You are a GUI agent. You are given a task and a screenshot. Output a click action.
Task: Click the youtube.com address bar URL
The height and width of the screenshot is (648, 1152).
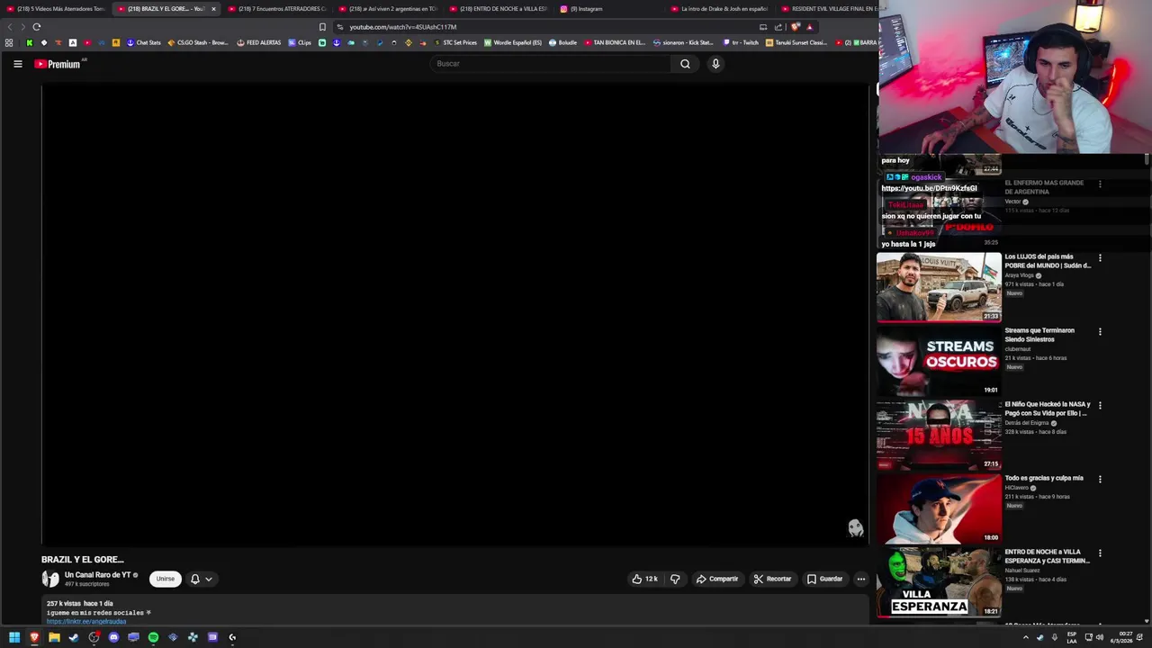pyautogui.click(x=403, y=27)
